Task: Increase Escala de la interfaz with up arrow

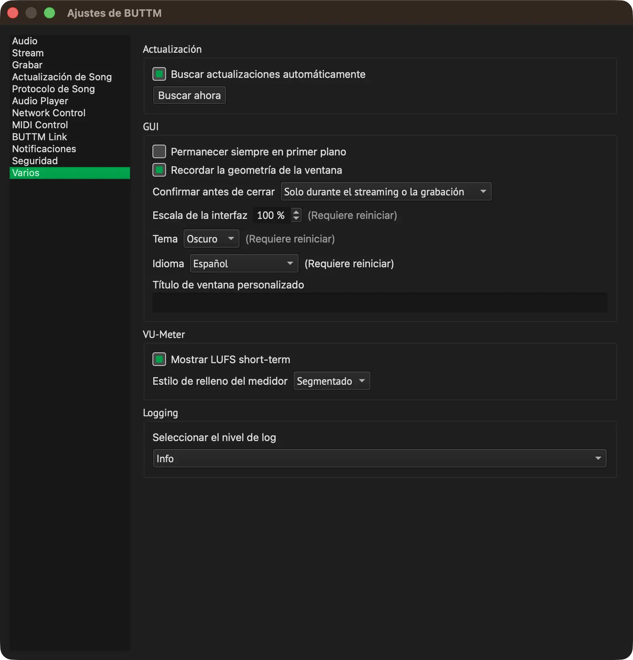Action: (296, 212)
